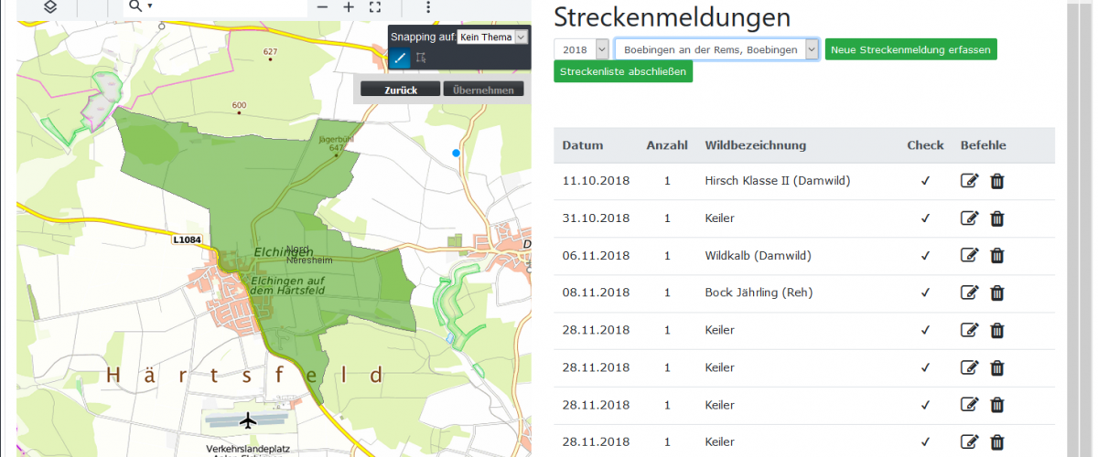Image resolution: width=1098 pixels, height=457 pixels.
Task: Delete the Hirsch Klasse II (Damwild) entry
Action: pyautogui.click(x=997, y=181)
